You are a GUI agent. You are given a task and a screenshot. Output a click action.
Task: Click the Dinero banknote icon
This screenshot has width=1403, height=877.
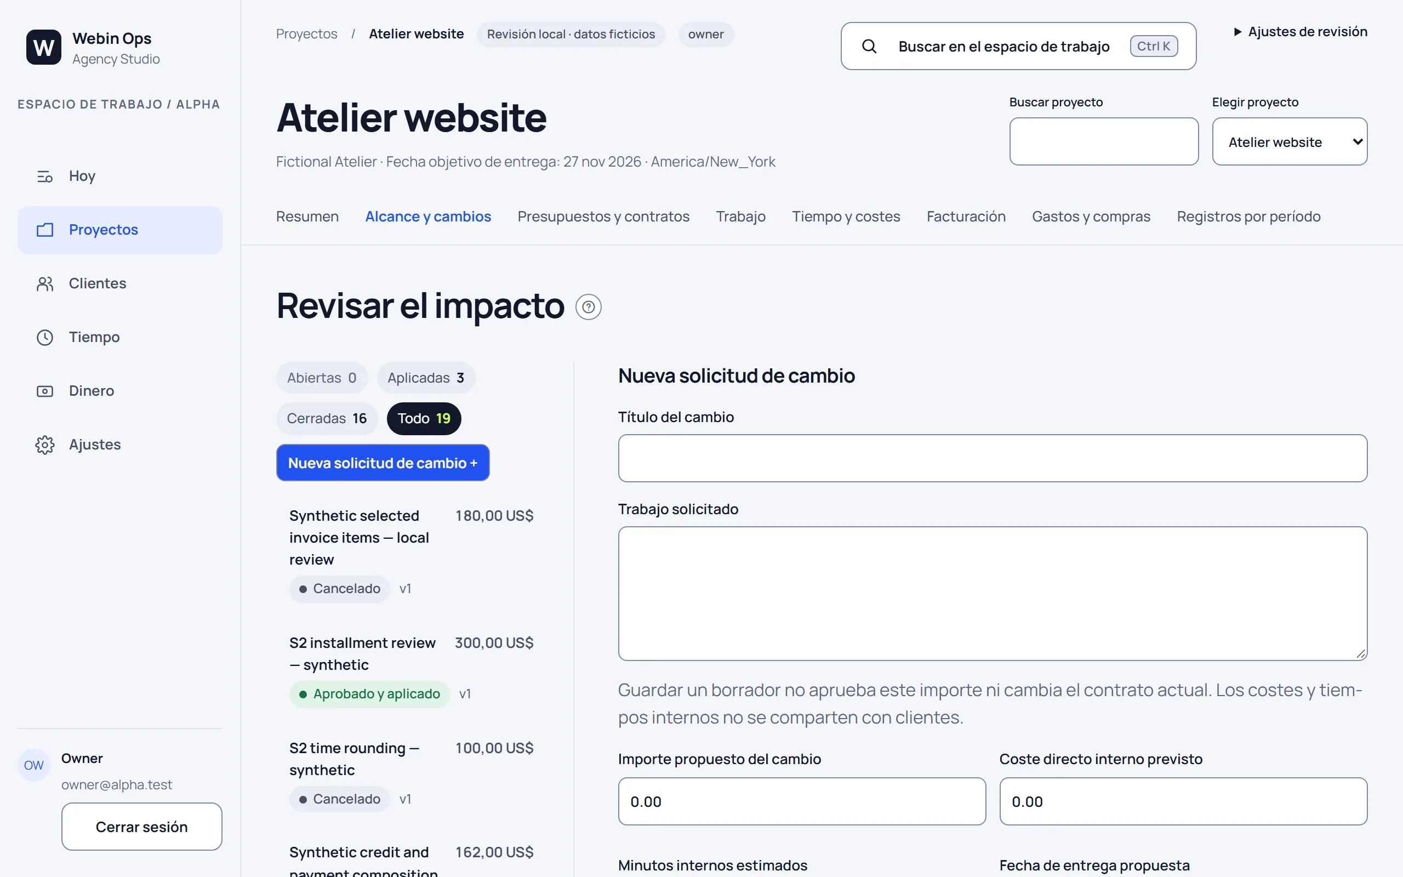tap(44, 391)
